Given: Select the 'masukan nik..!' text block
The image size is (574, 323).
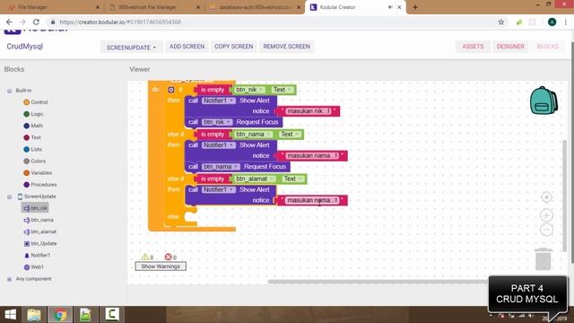Looking at the screenshot, I should (309, 111).
